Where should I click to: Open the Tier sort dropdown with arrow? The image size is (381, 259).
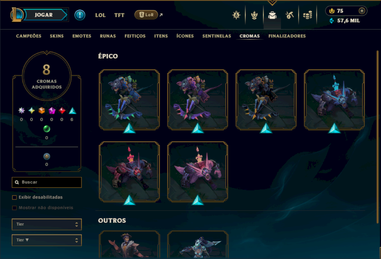47,240
